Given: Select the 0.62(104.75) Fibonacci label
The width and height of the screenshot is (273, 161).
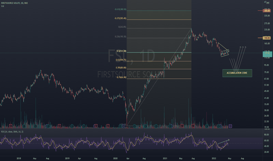Looking at the screenshot, I should pyautogui.click(x=121, y=60).
